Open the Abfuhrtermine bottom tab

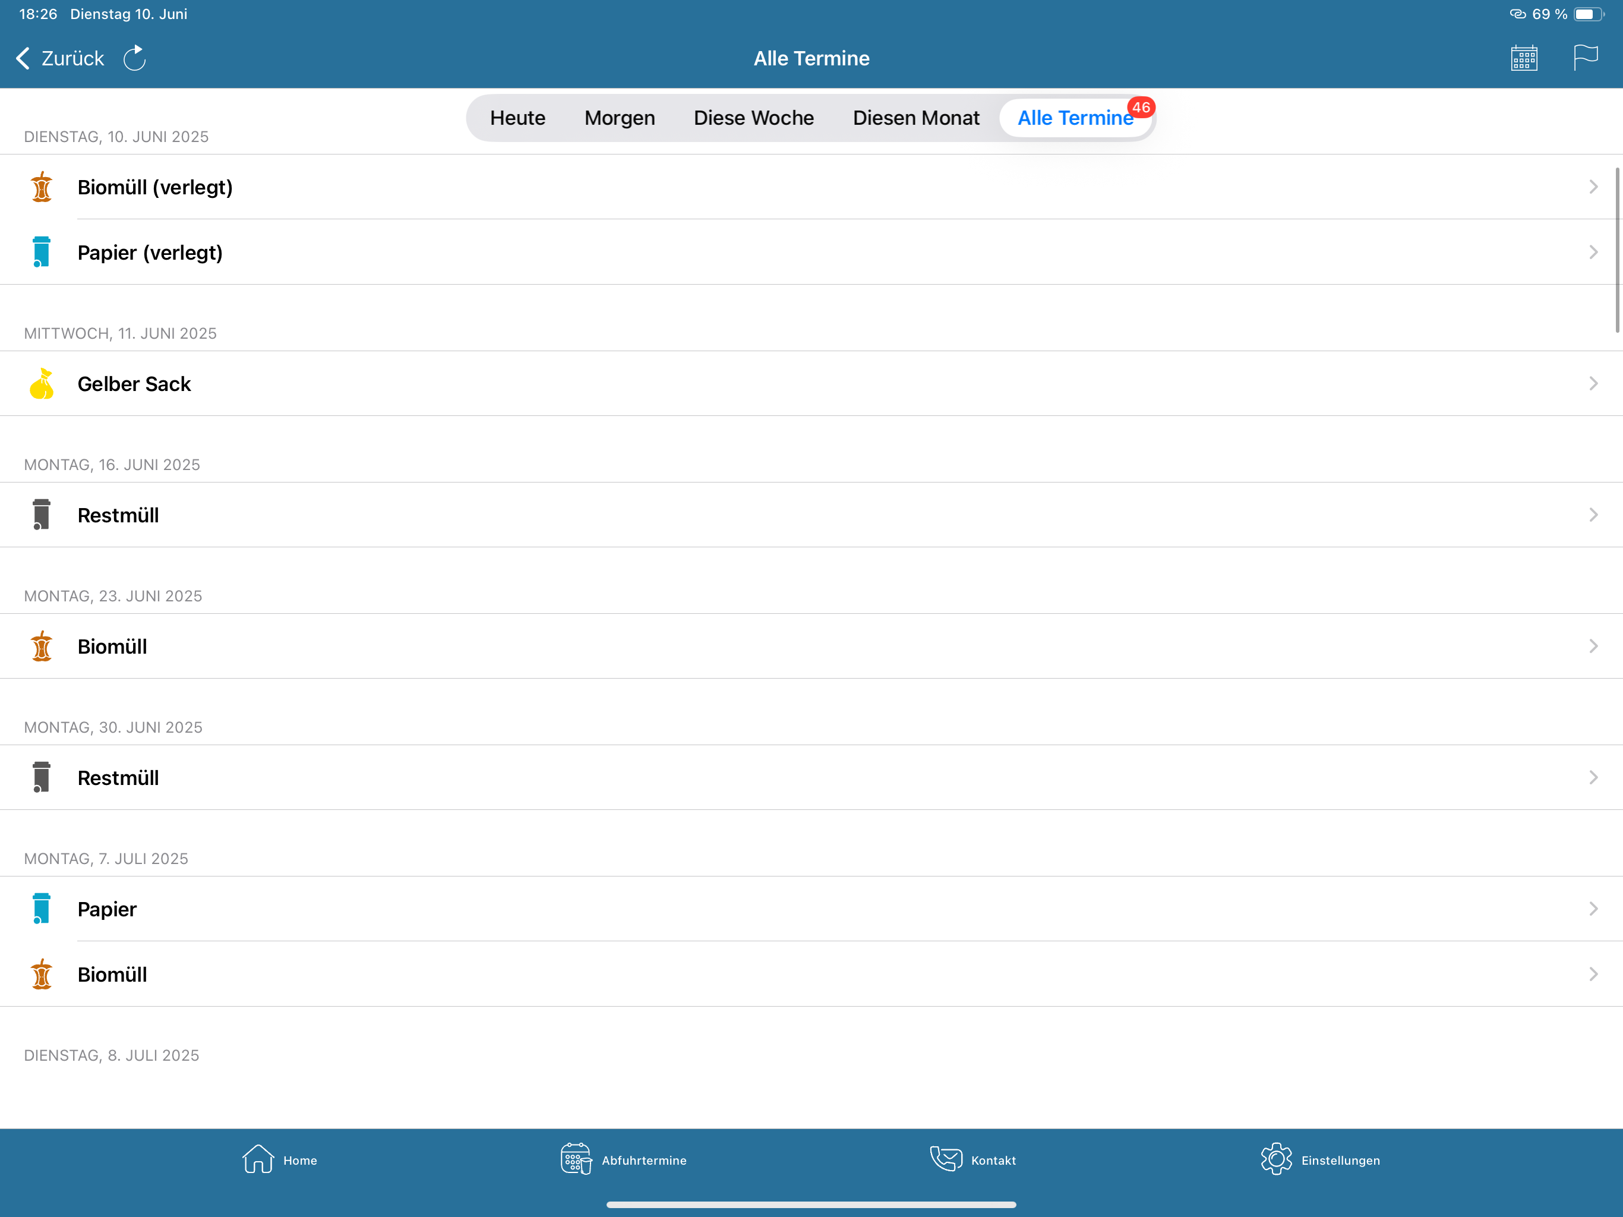click(x=624, y=1160)
